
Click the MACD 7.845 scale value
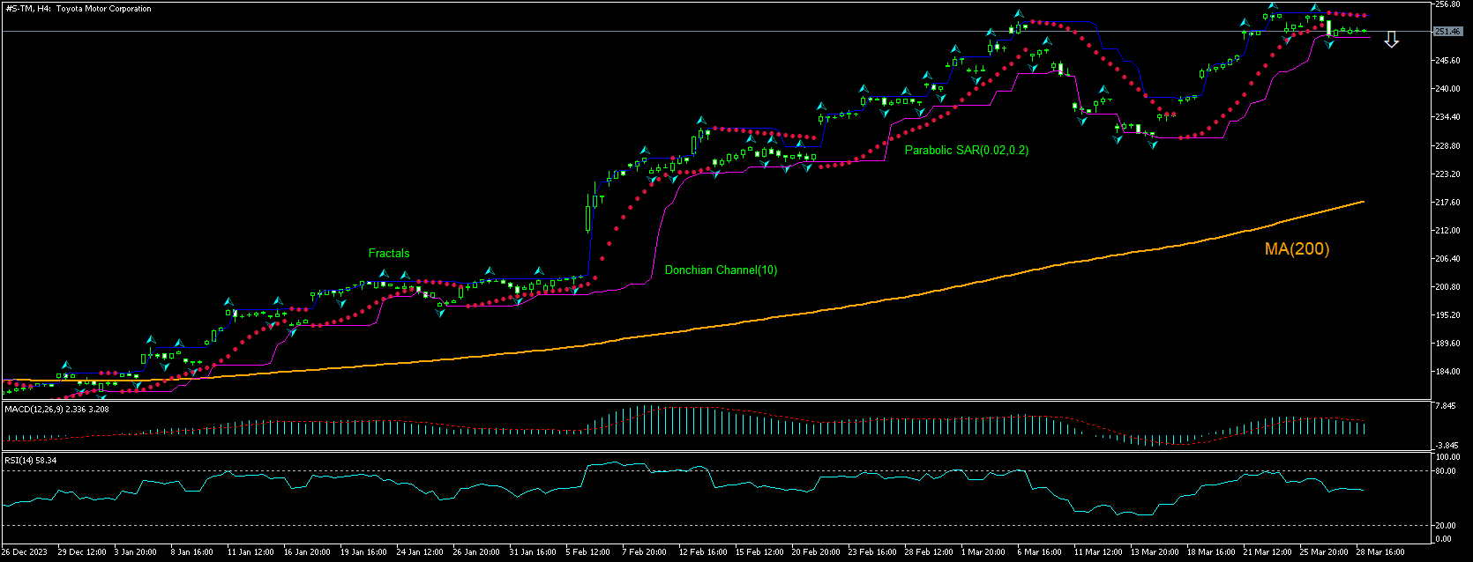[1446, 406]
